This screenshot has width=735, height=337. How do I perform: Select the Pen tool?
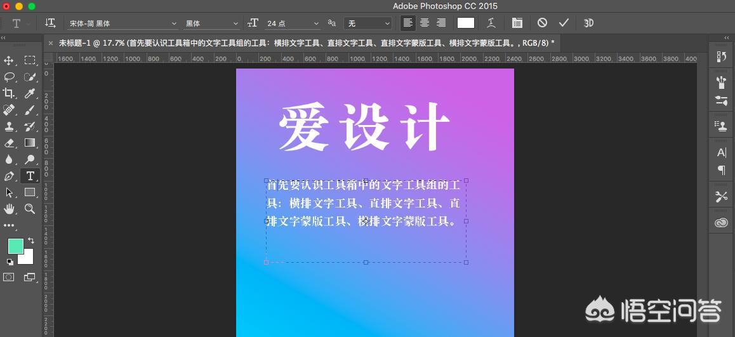[x=8, y=176]
